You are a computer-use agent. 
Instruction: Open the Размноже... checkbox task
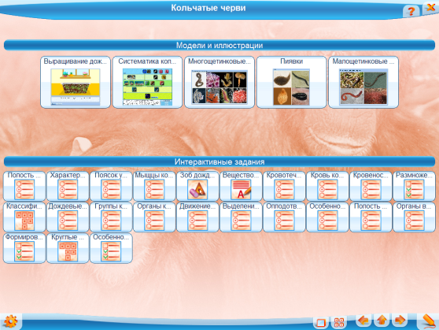tap(414, 186)
